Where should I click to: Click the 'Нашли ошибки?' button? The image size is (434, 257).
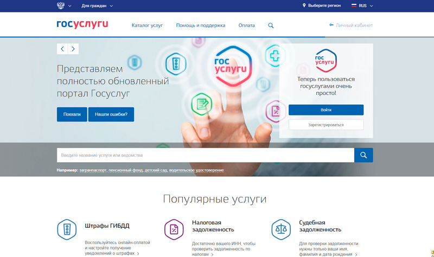[111, 114]
